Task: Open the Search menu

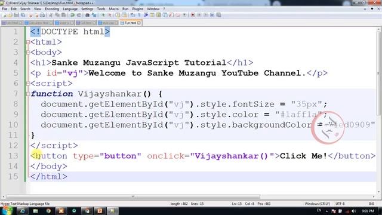Action: 25,9
